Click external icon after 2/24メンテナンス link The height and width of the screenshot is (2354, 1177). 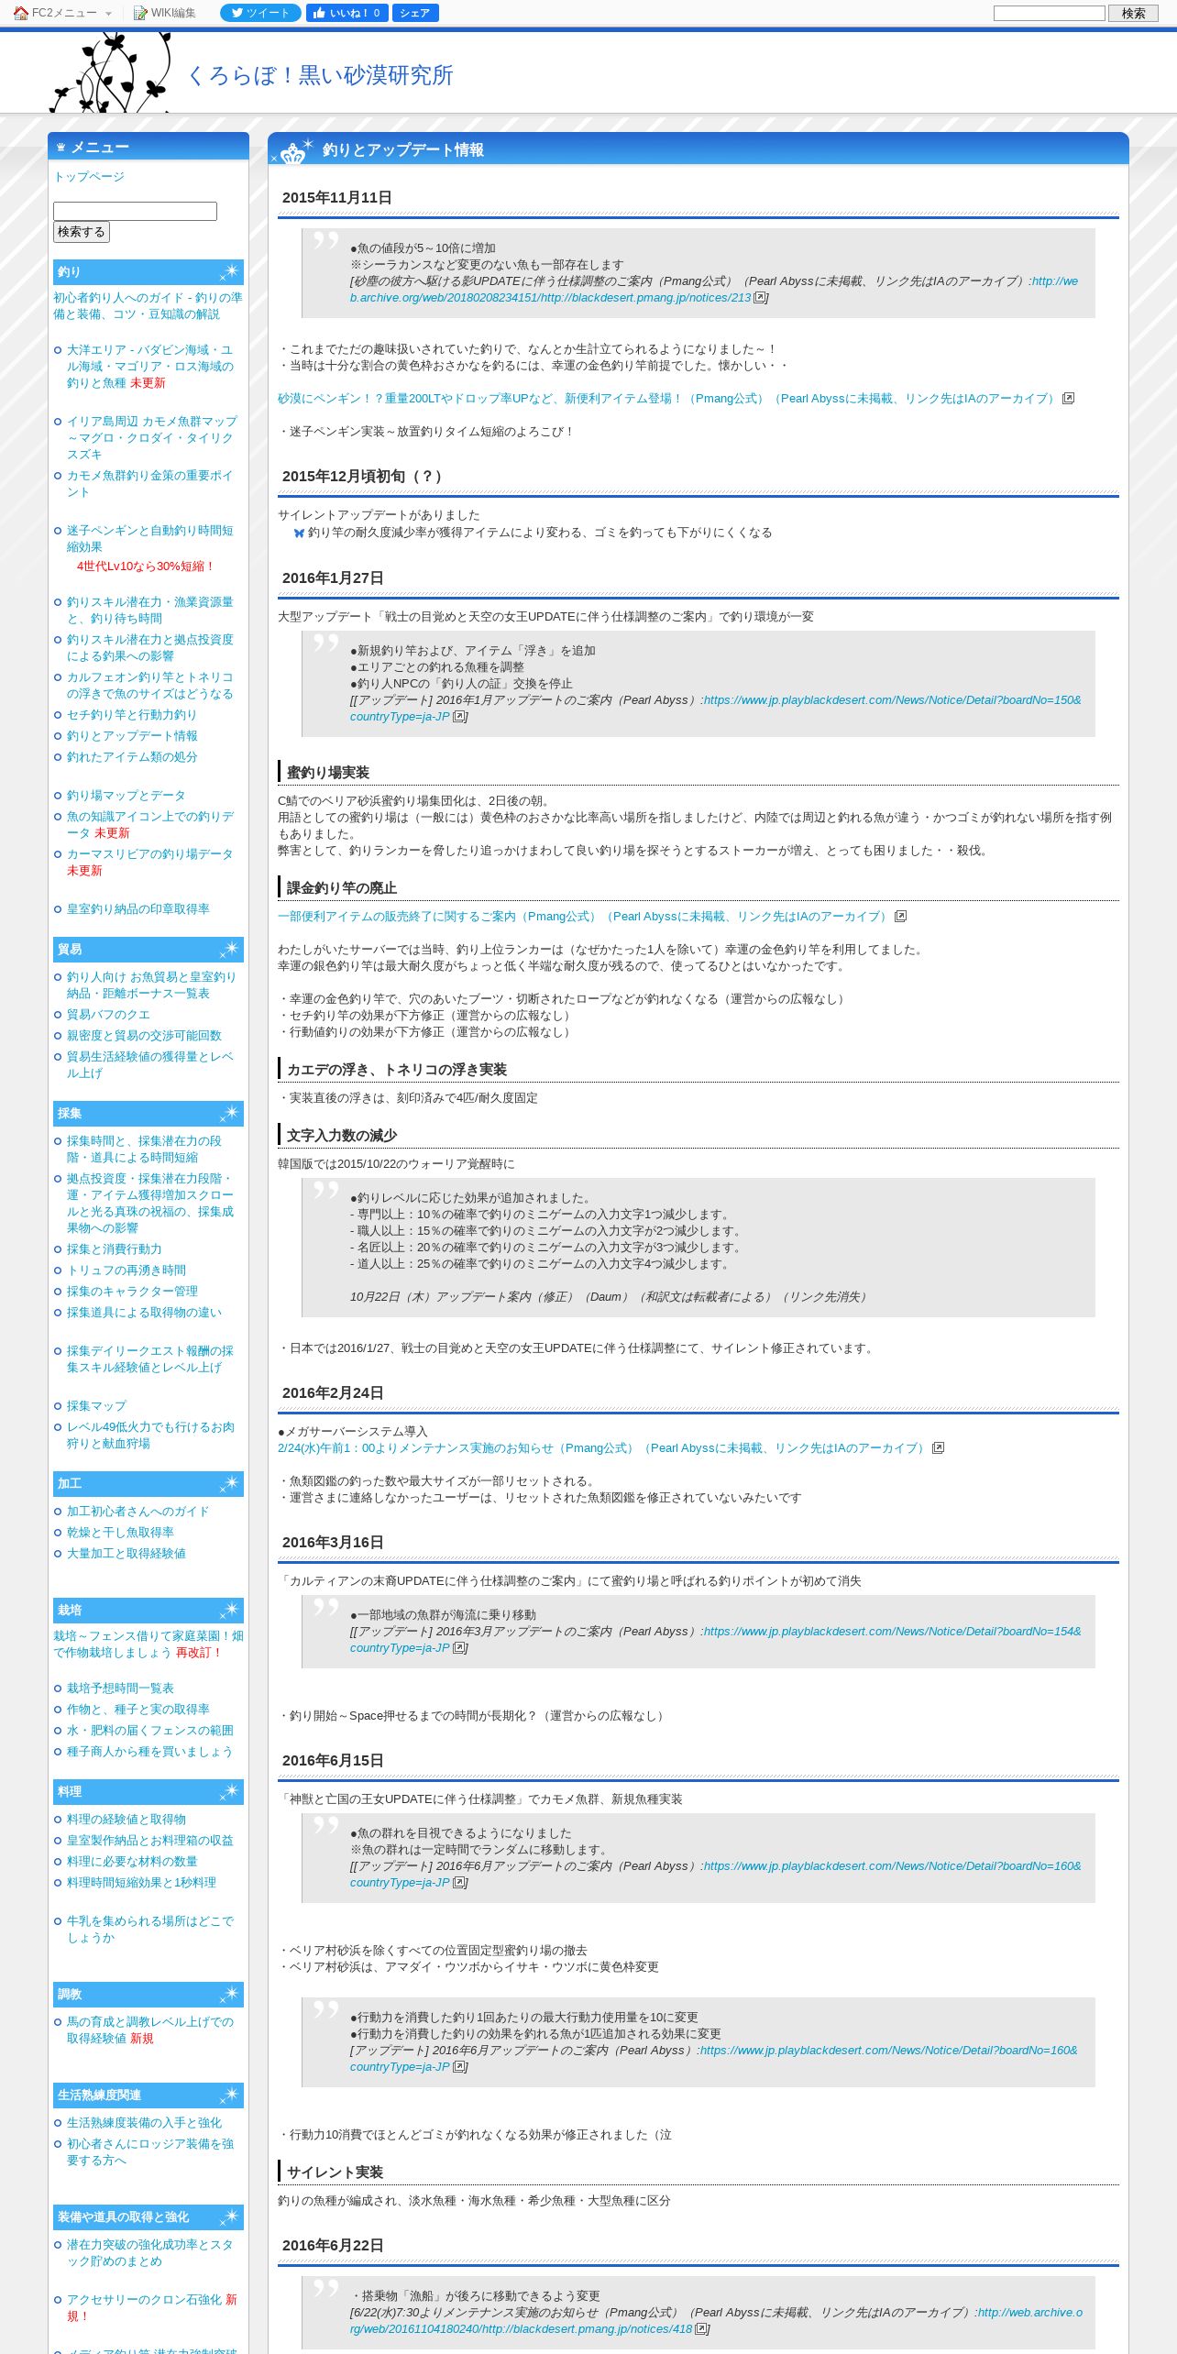[938, 1447]
